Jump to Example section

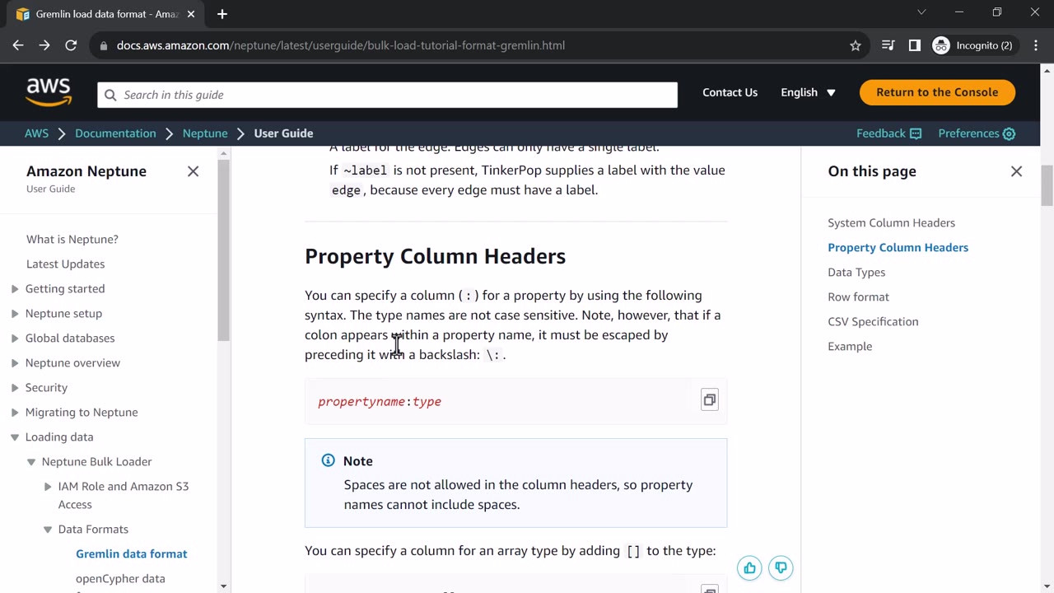pos(850,346)
